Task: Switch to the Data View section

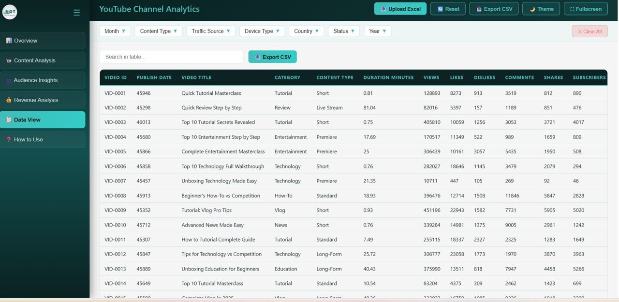Action: pyautogui.click(x=43, y=120)
